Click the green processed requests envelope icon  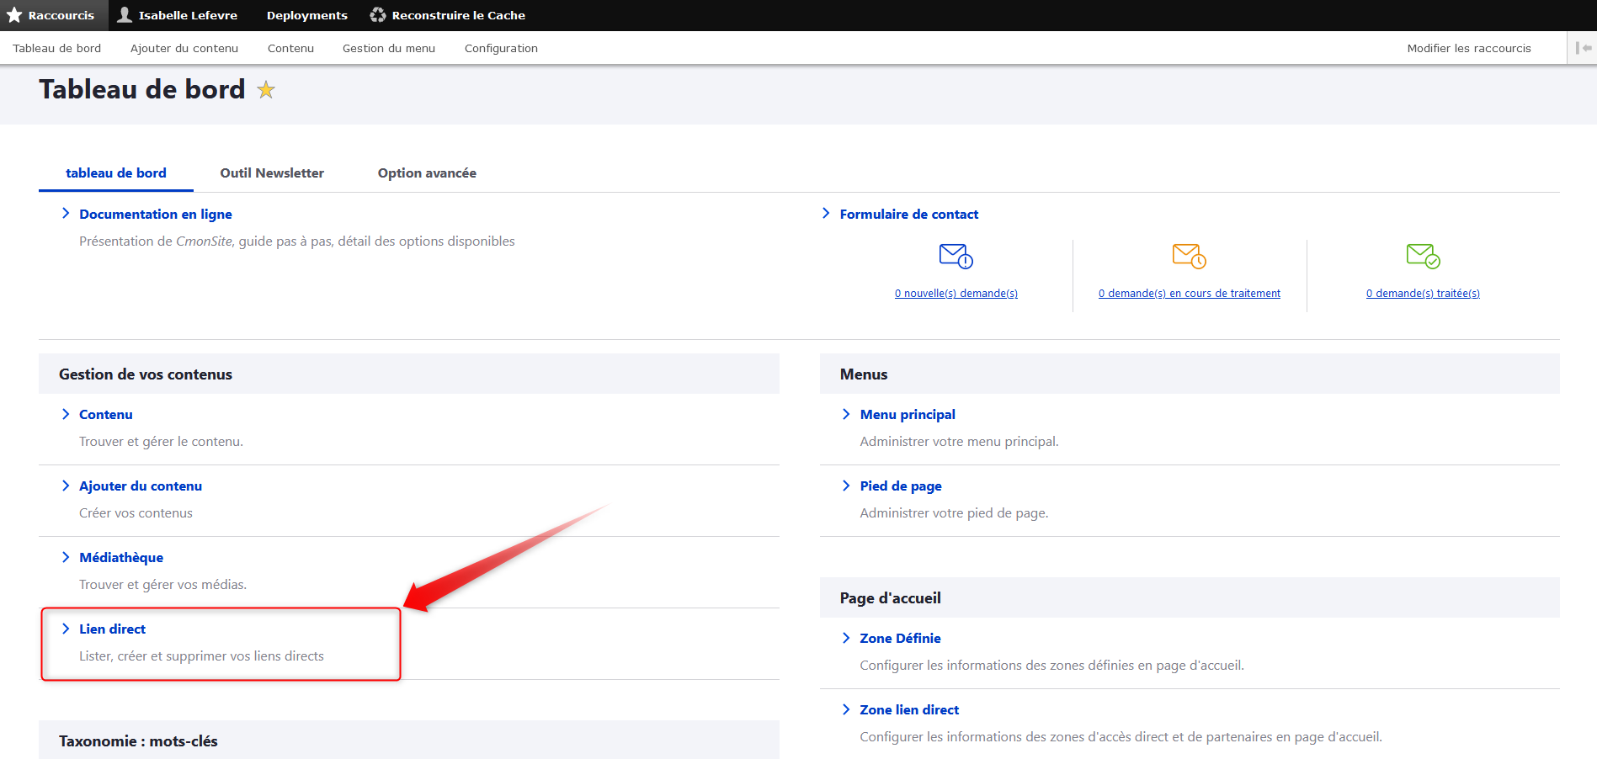pos(1423,255)
